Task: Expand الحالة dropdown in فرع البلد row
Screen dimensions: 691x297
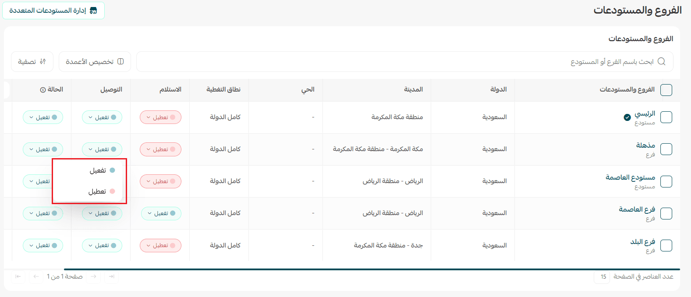Action: pos(43,245)
